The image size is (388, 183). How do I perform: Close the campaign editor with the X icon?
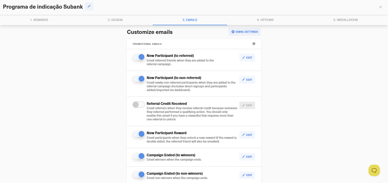click(380, 7)
